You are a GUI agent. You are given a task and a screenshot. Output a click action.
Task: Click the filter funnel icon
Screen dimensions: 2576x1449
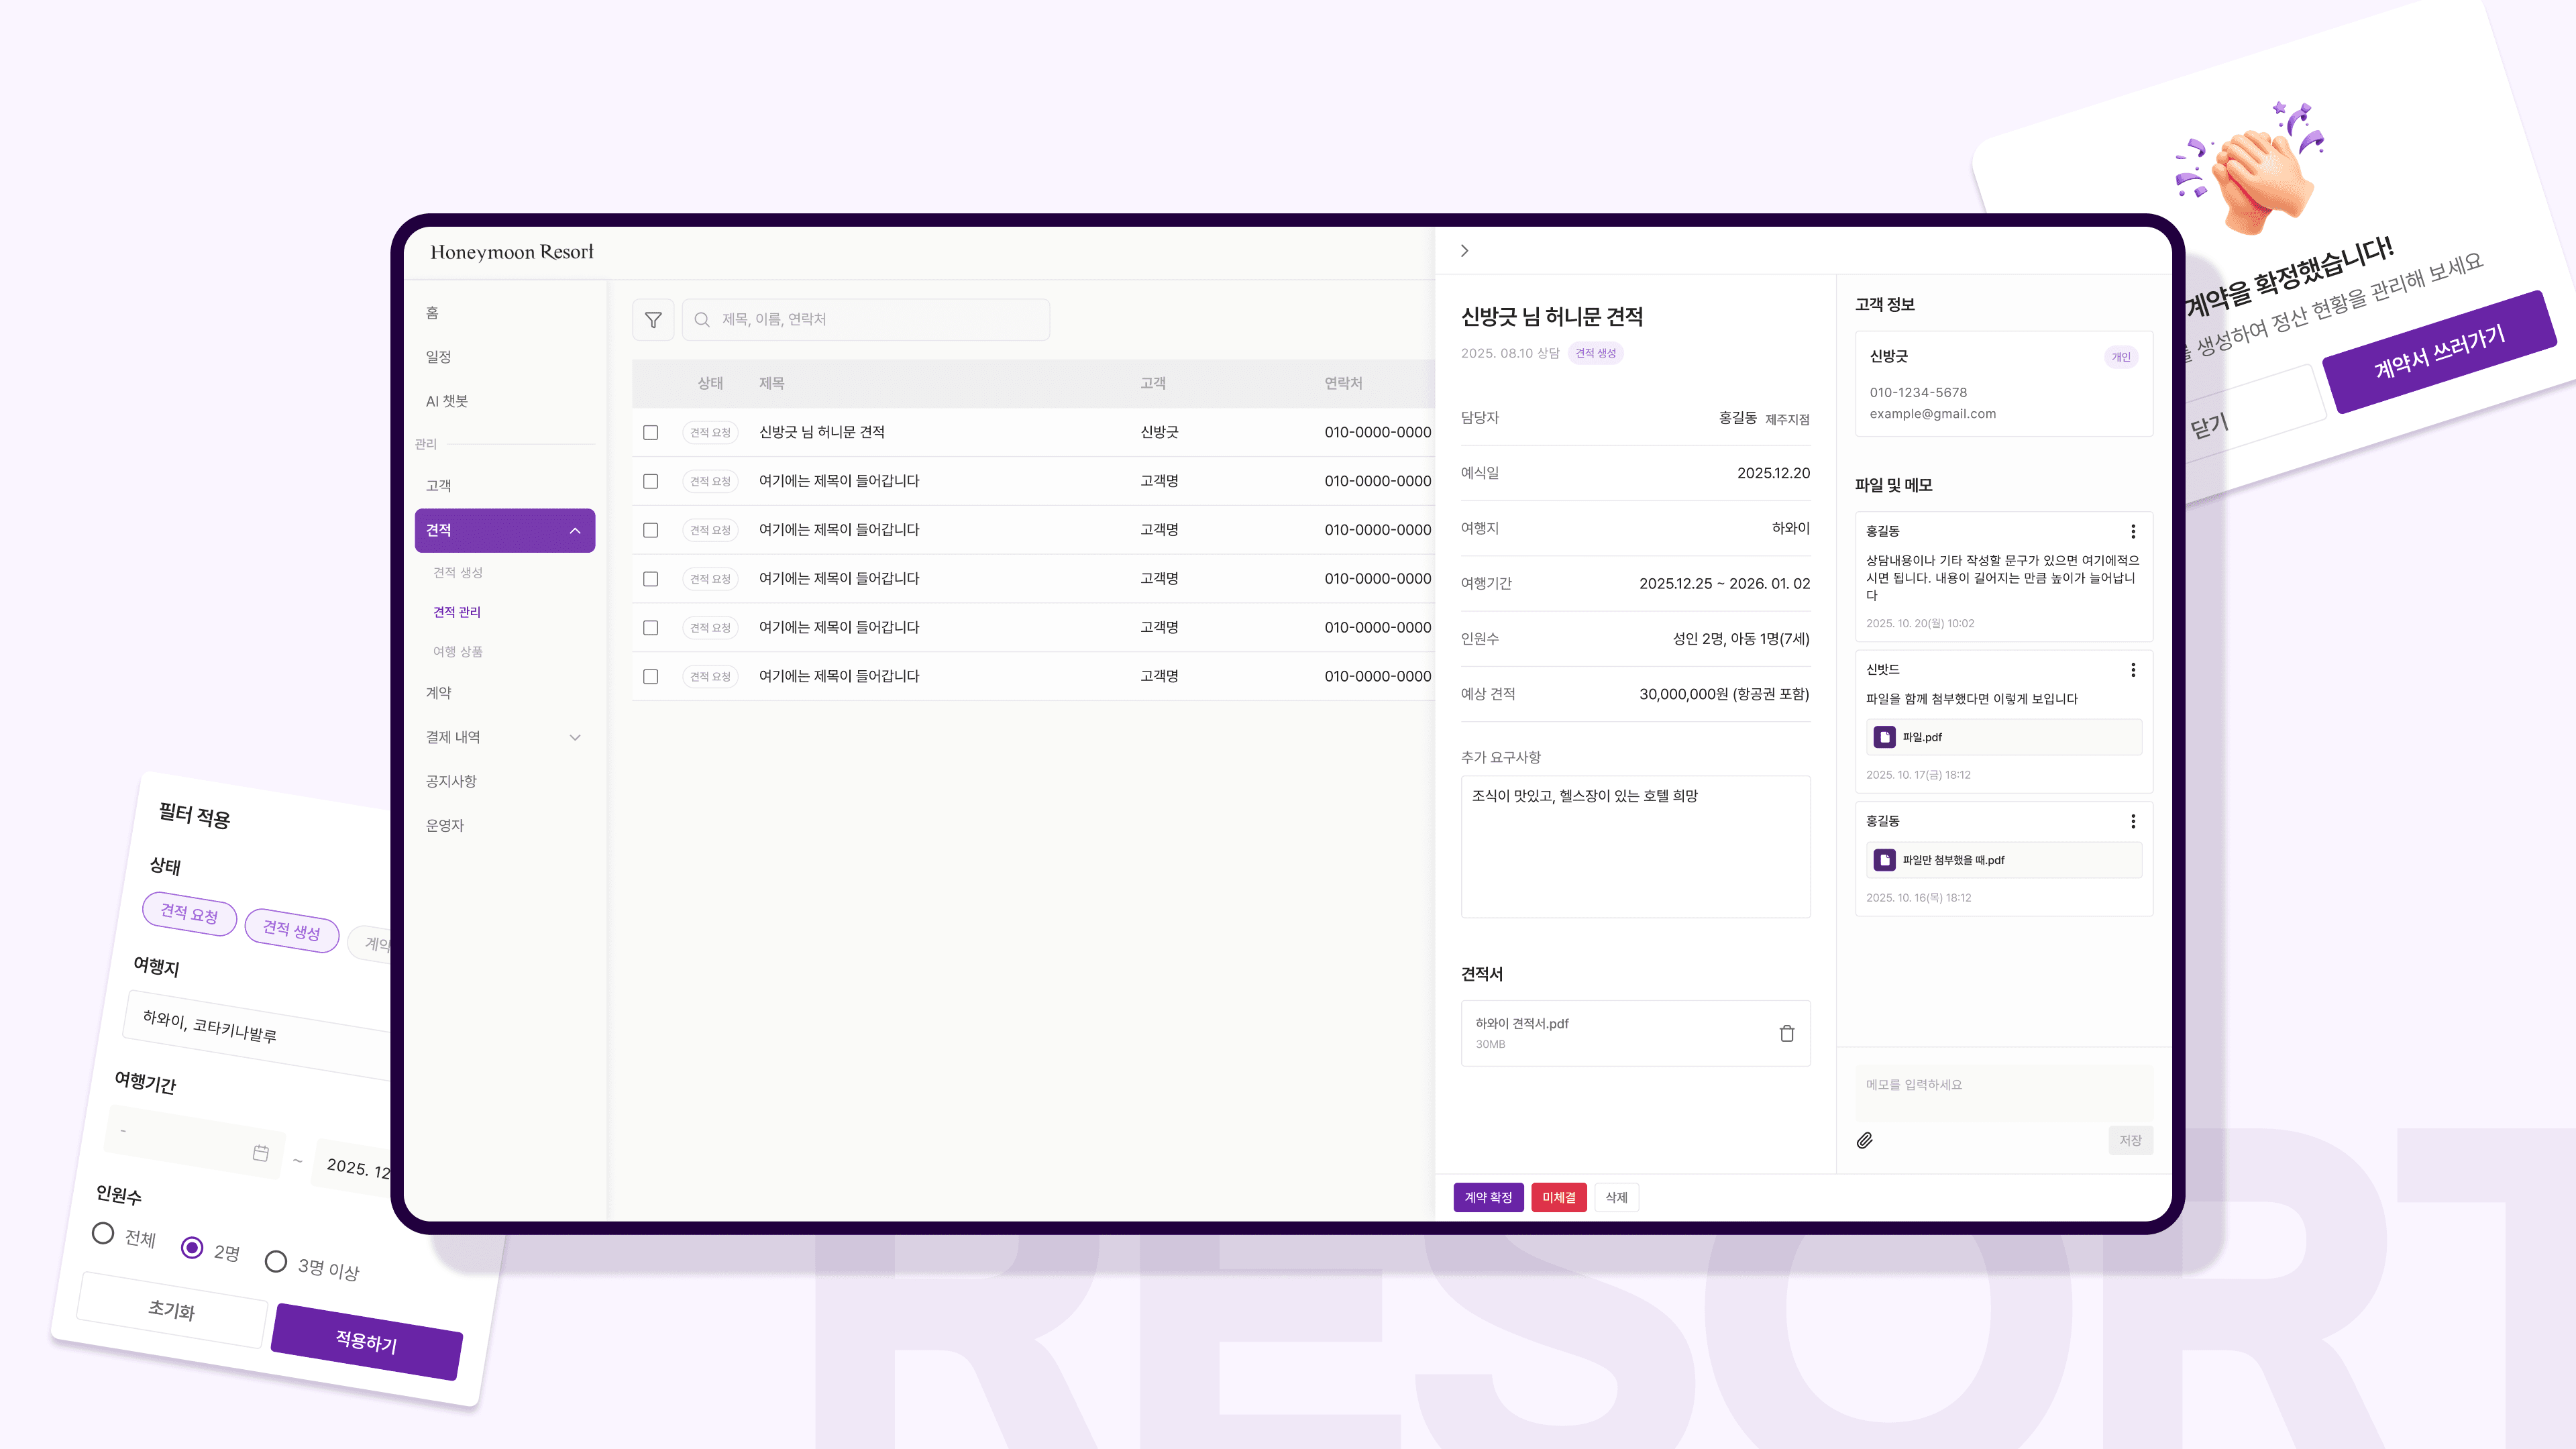tap(653, 320)
